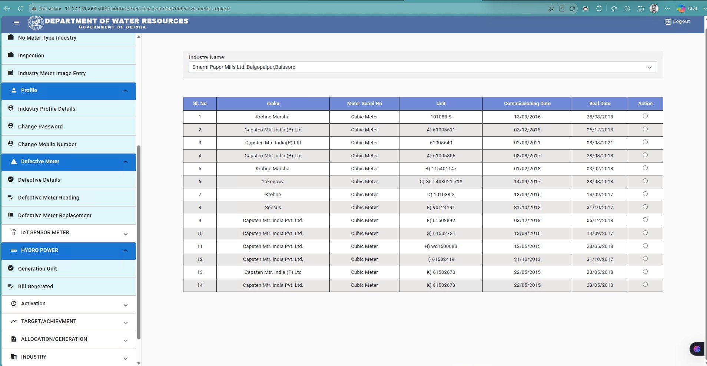The width and height of the screenshot is (707, 366).
Task: Click the warning triangle icon beside Defective Meter
Action: click(14, 161)
